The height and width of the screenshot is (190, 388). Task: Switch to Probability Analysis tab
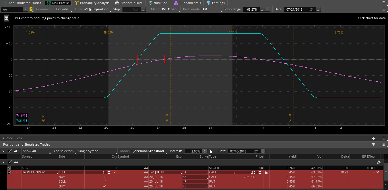coord(92,3)
